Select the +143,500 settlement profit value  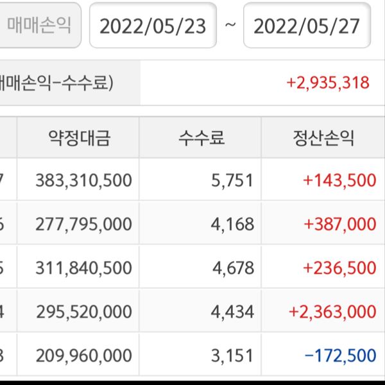click(x=339, y=180)
